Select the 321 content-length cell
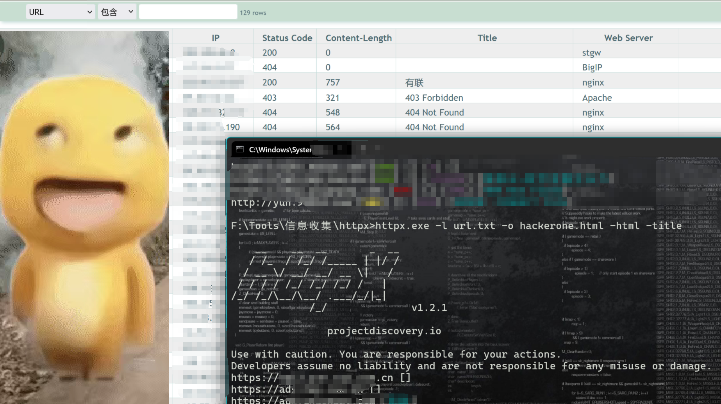Image resolution: width=721 pixels, height=404 pixels. [333, 98]
